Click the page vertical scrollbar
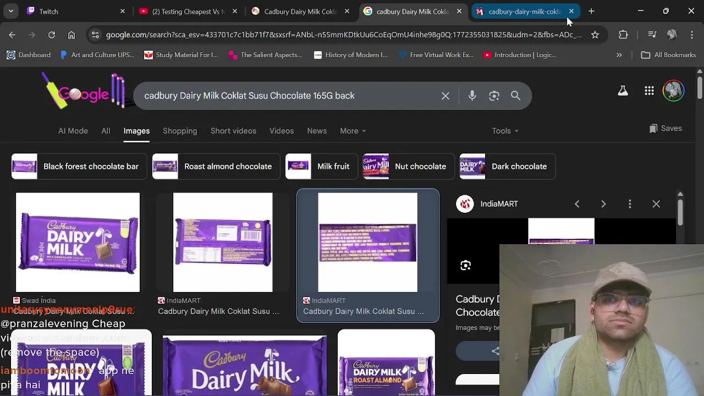This screenshot has height=396, width=704. coord(700,88)
